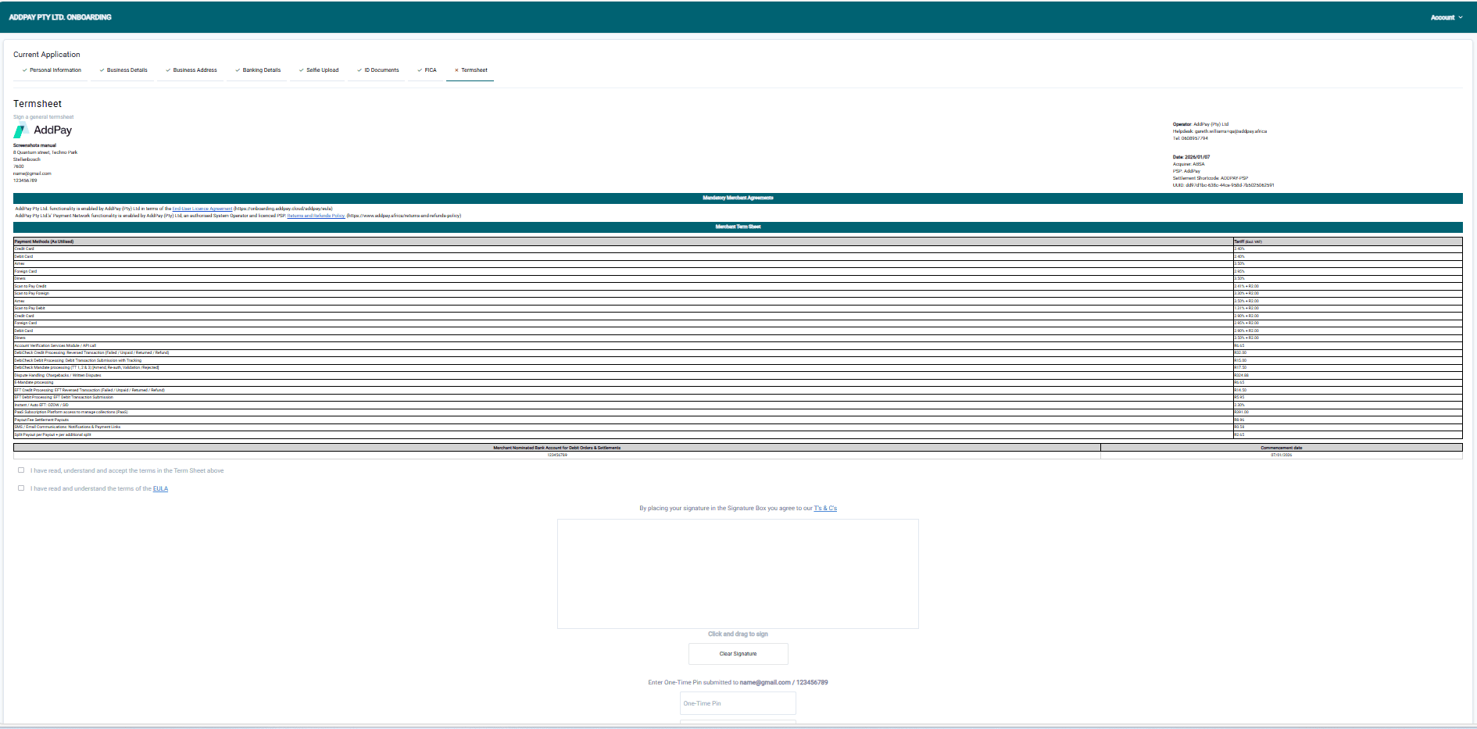
Task: Tick the EULA understanding checkbox
Action: pyautogui.click(x=21, y=488)
